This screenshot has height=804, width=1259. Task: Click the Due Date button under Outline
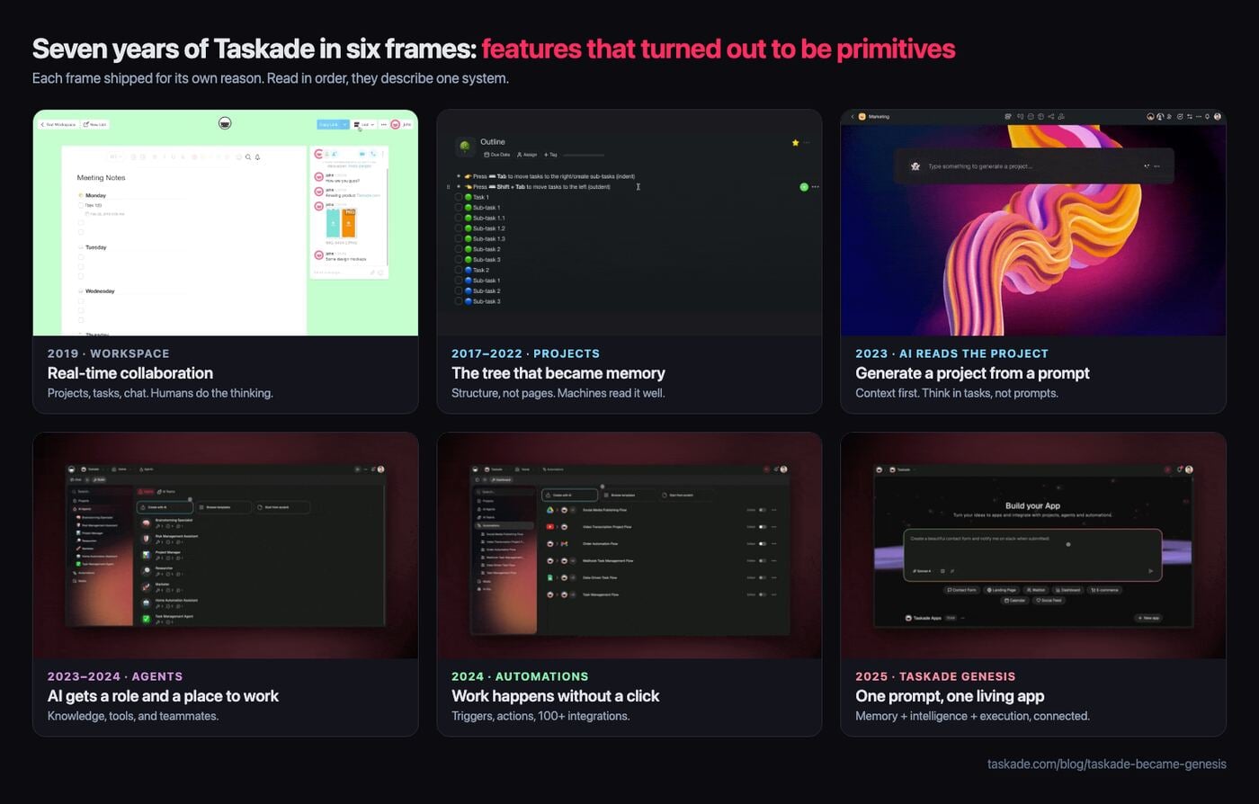[497, 155]
